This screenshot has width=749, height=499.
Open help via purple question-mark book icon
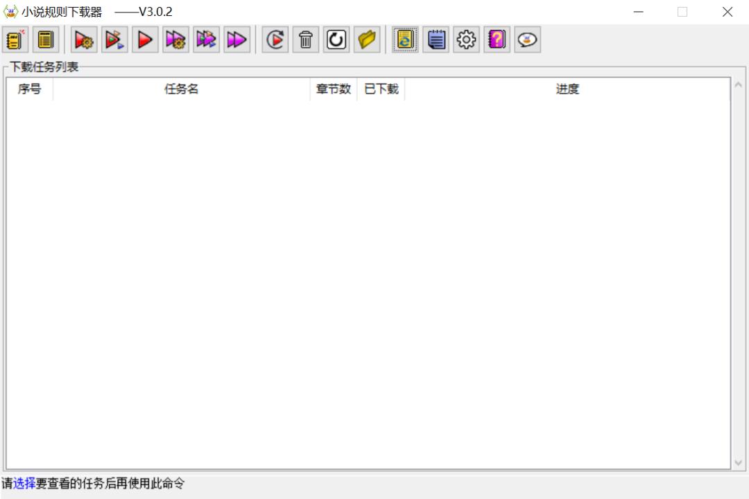497,40
